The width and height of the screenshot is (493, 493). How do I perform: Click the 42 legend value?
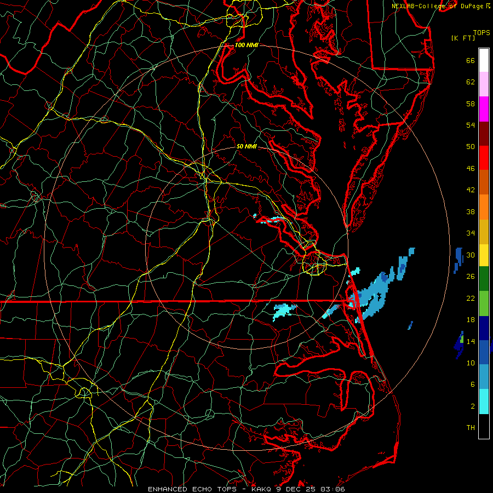pos(471,190)
